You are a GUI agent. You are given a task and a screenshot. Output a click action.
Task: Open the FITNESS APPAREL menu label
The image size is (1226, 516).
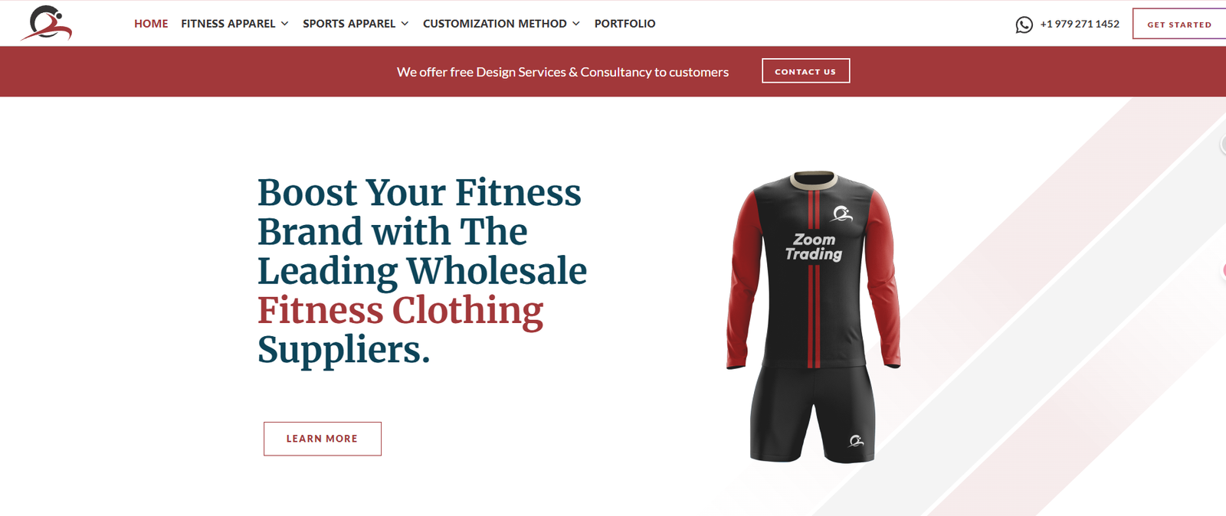click(228, 24)
